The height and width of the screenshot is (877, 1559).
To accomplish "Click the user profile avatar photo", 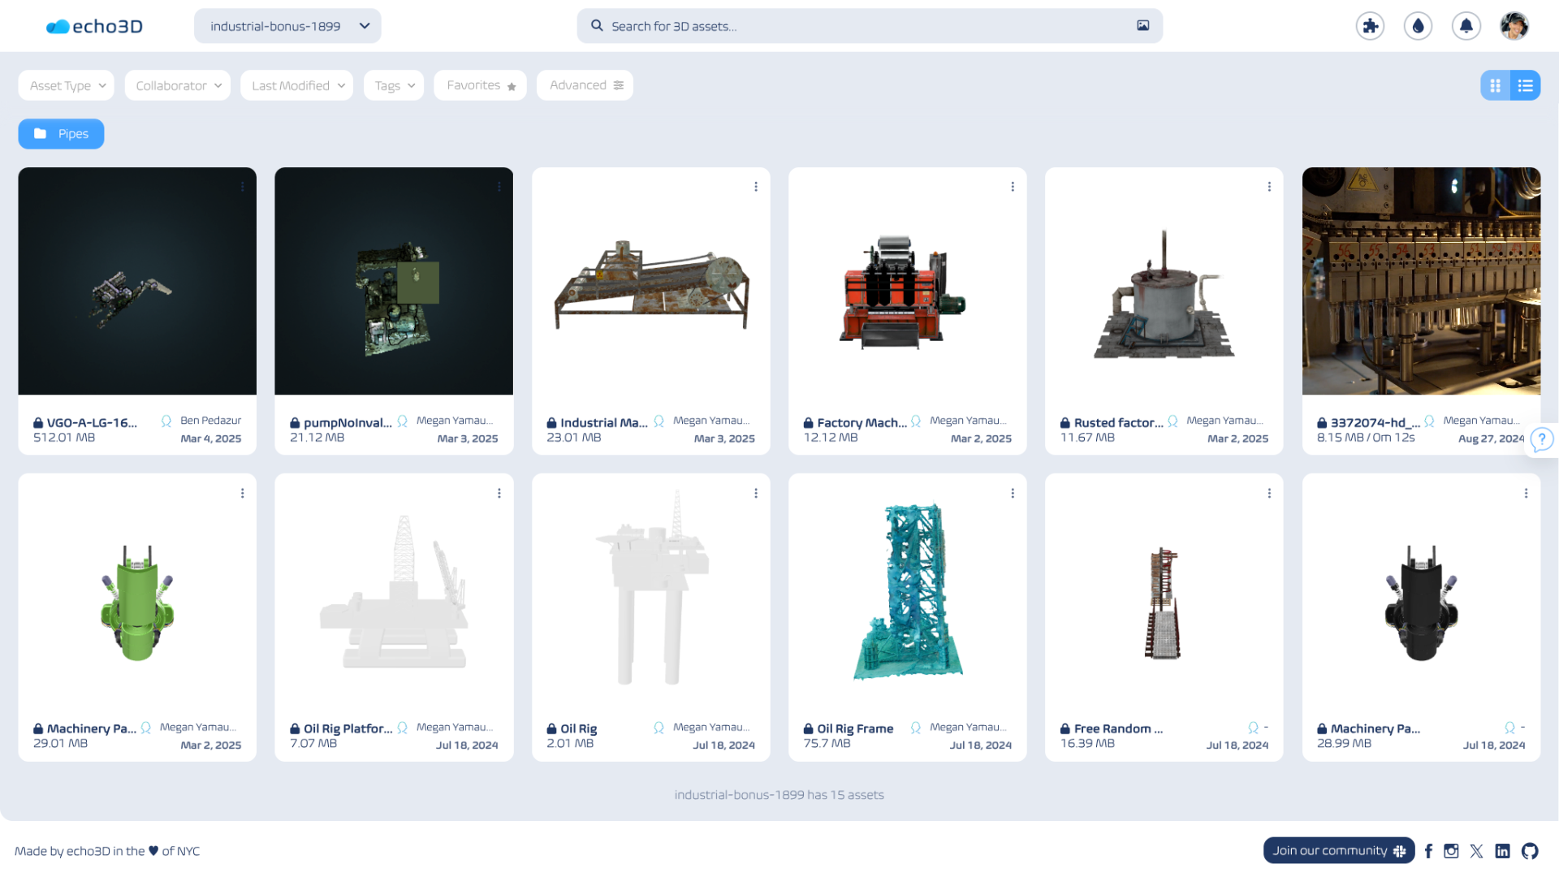I will click(1514, 25).
